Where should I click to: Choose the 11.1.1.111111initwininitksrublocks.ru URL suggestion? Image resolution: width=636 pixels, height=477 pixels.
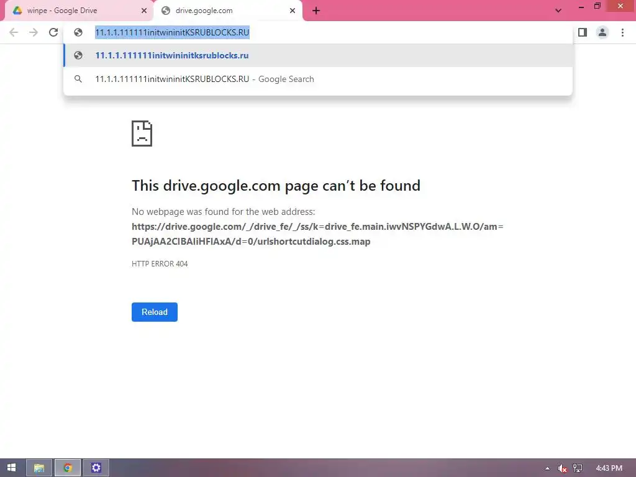318,55
